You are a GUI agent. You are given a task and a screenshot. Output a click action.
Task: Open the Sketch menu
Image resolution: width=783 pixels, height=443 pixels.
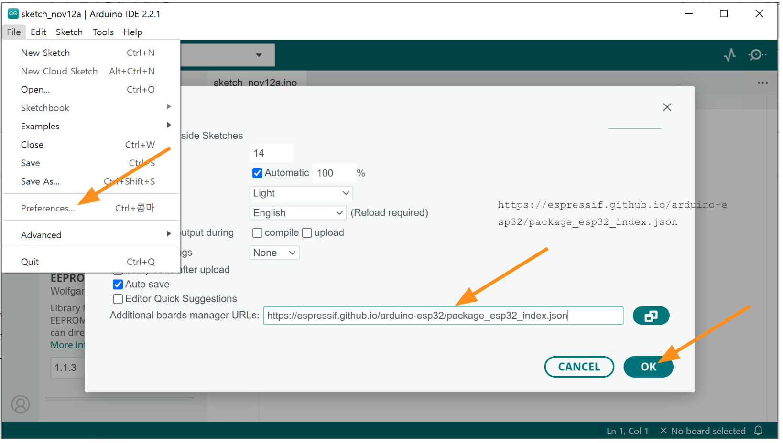(69, 32)
